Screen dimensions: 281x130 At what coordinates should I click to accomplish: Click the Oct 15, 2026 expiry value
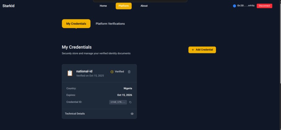click(x=125, y=95)
